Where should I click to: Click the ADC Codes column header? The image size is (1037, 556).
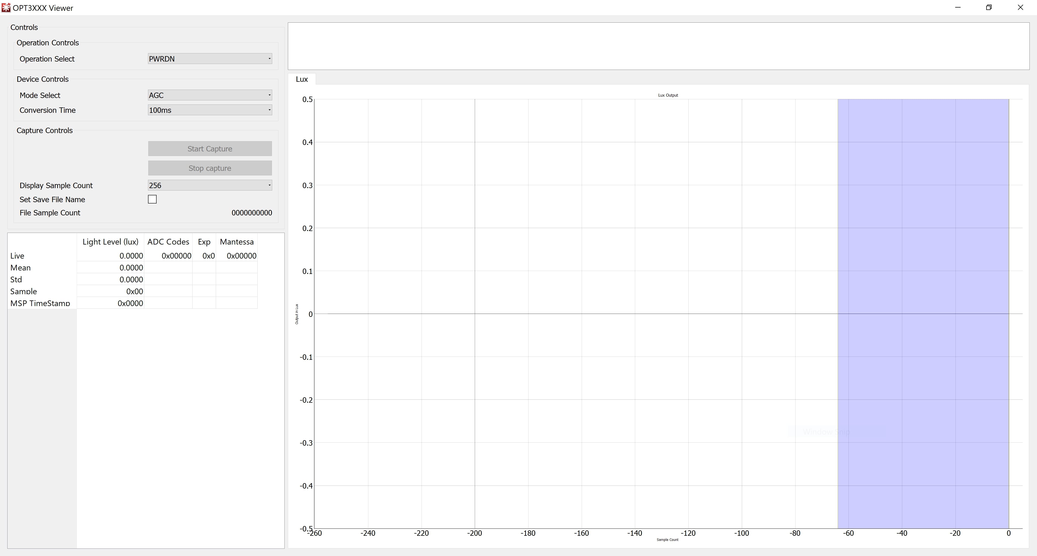click(168, 242)
